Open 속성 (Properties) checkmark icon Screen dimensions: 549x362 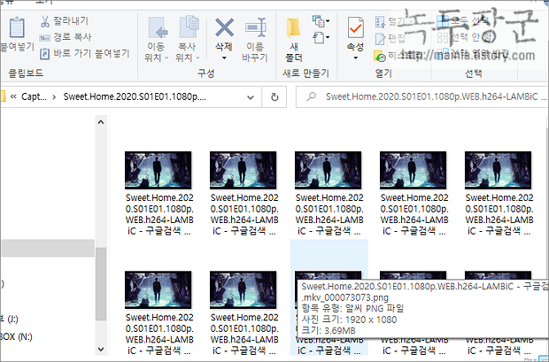(x=355, y=27)
